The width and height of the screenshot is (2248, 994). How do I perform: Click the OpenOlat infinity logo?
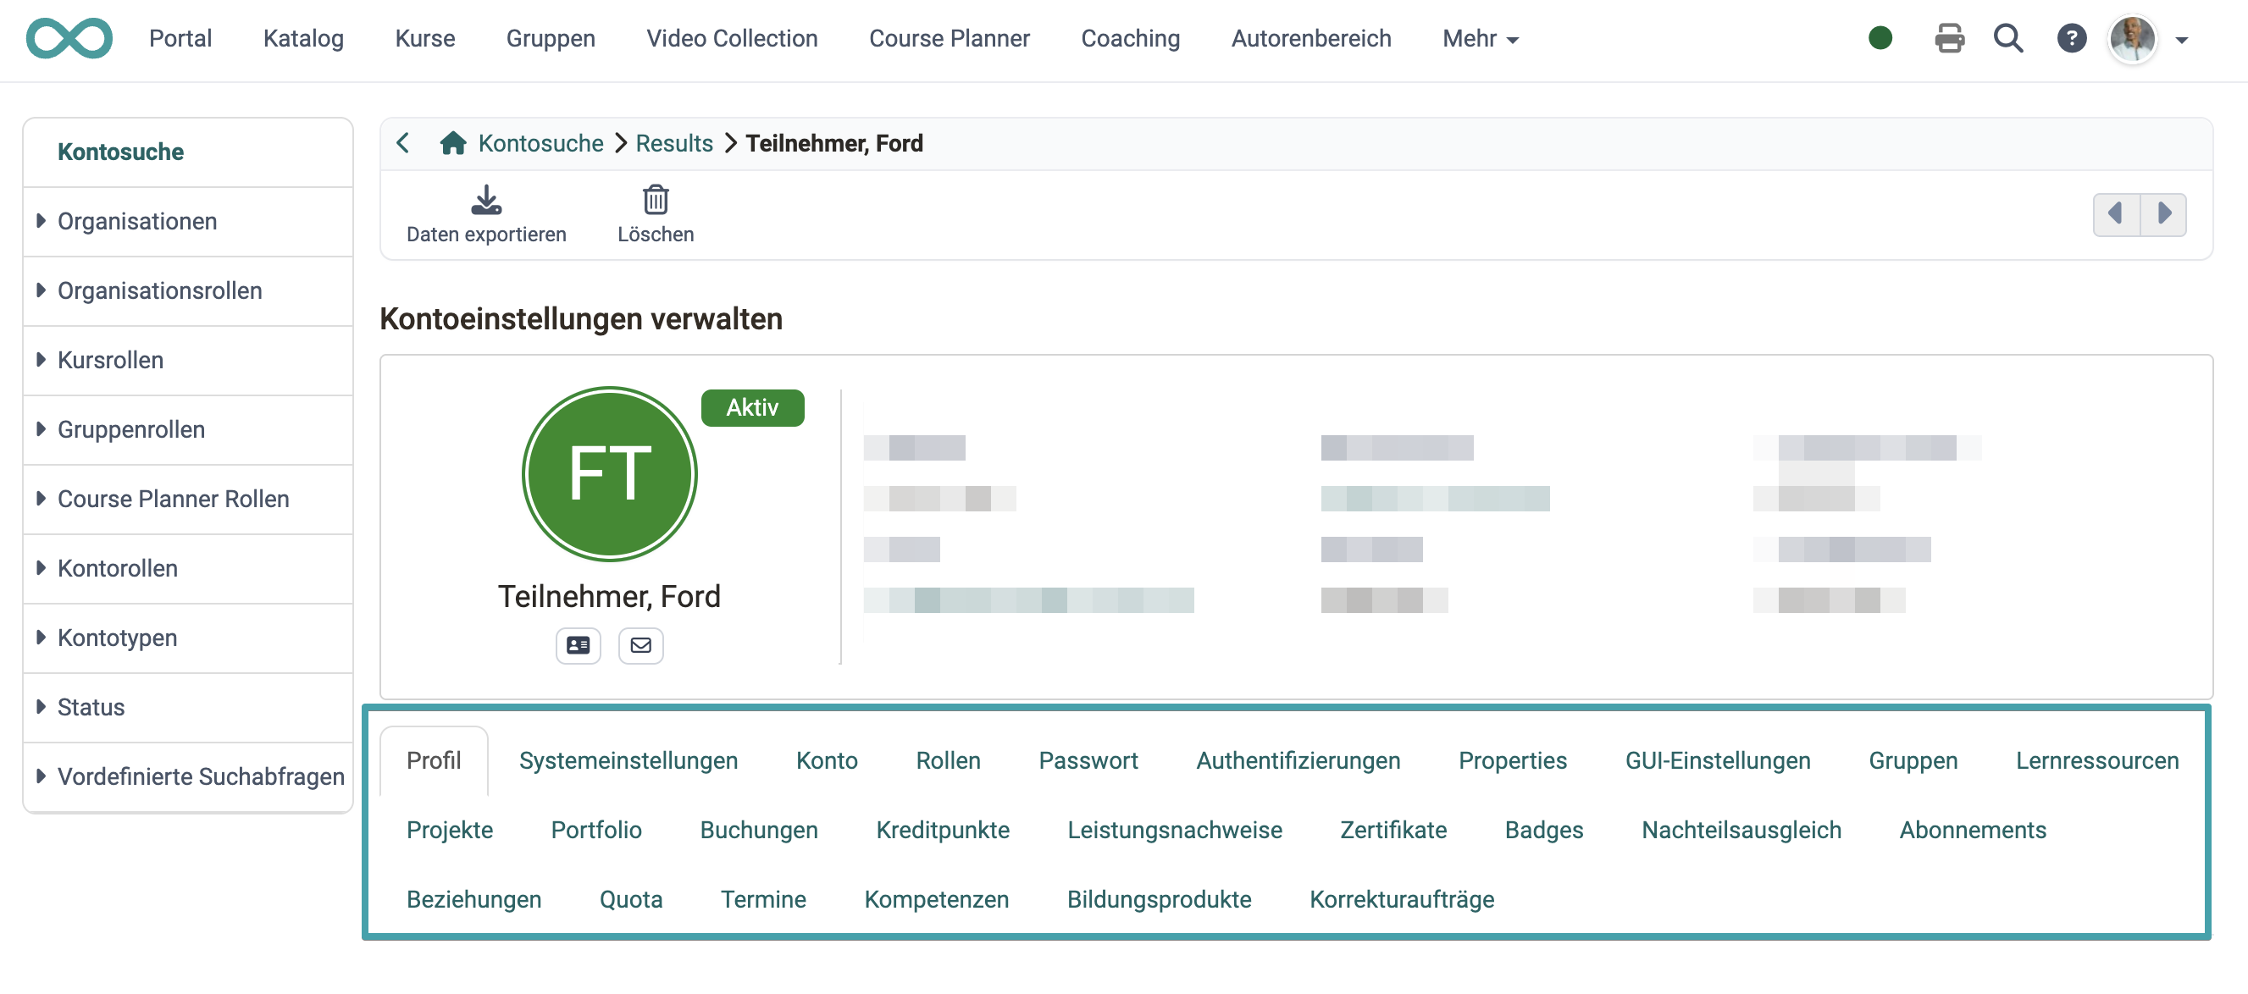pos(69,38)
